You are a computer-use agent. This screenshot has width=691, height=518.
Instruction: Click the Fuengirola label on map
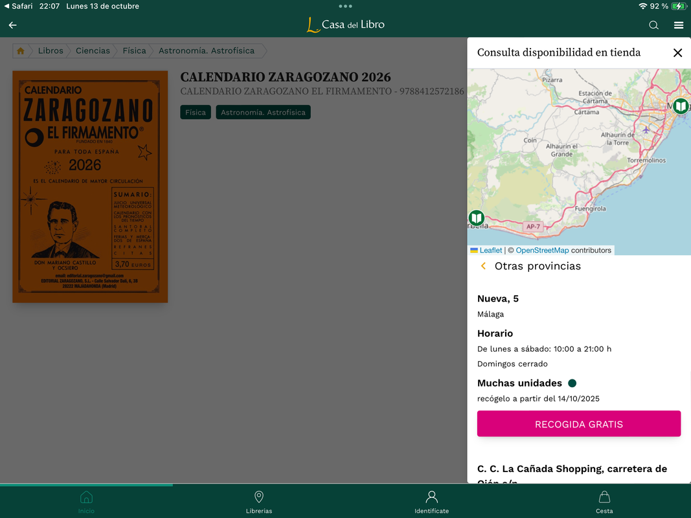[x=590, y=208]
